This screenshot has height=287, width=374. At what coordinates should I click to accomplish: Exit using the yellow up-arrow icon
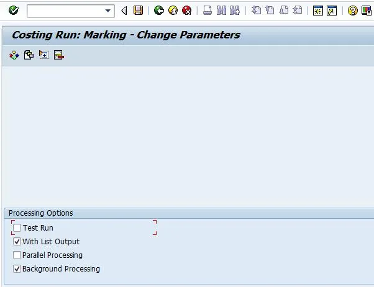point(173,11)
